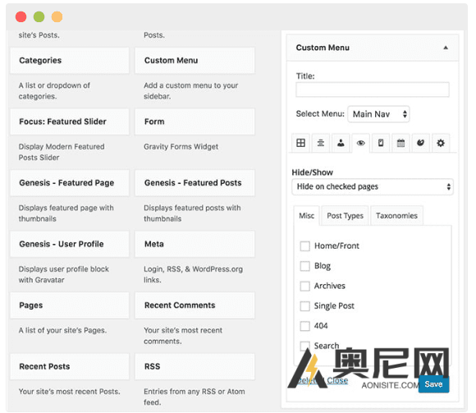The width and height of the screenshot is (476, 413).
Task: Open the user roles tab icon
Action: [x=341, y=143]
